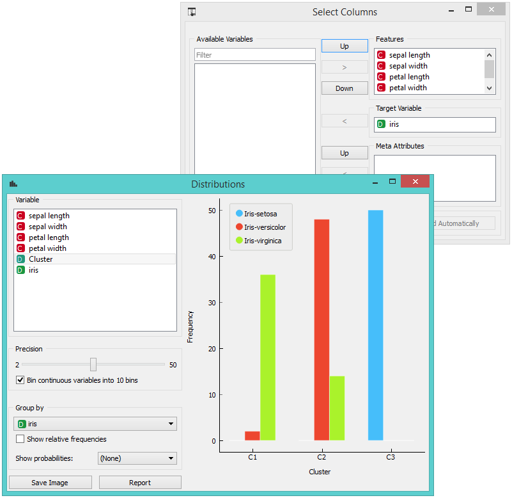The width and height of the screenshot is (512, 498).
Task: Open the Show probabilities dropdown
Action: click(x=137, y=458)
